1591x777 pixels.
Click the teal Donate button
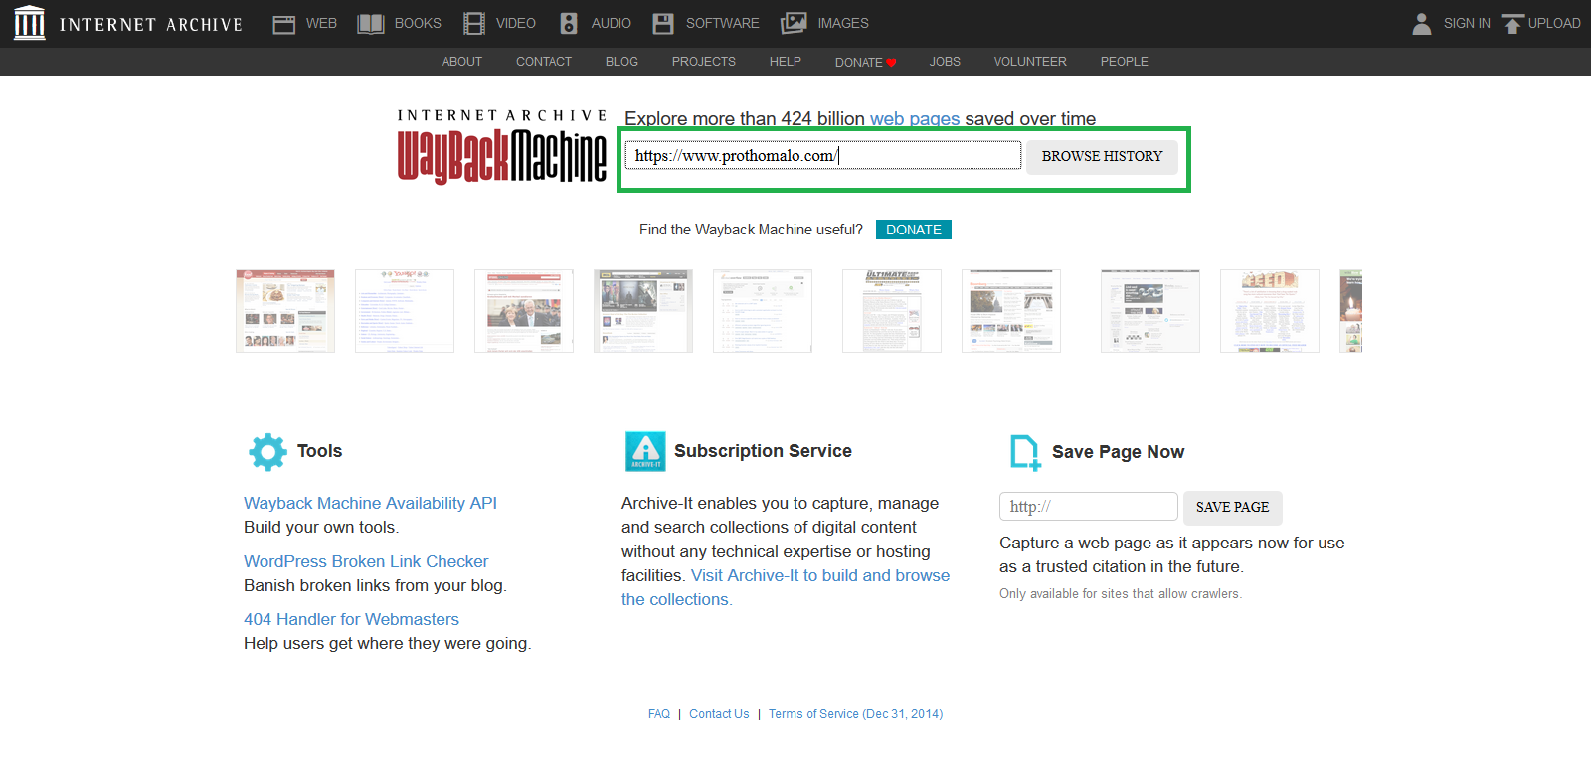click(914, 230)
